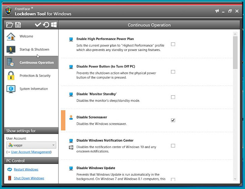Screen dimensions: 245x189
Task: Click the FrontFace shield logo
Action: pyautogui.click(x=8, y=11)
